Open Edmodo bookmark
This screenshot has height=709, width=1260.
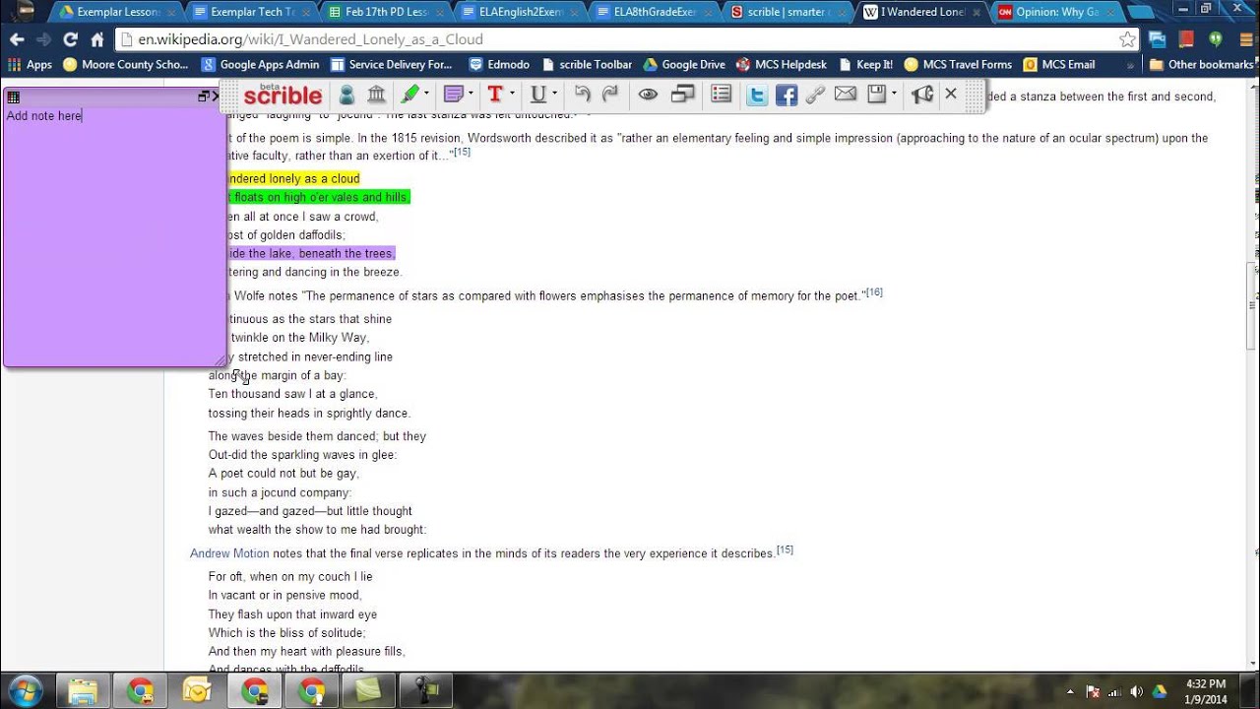tap(499, 65)
